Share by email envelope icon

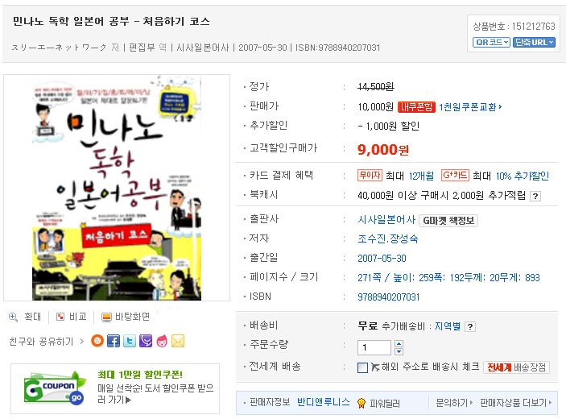tap(178, 341)
